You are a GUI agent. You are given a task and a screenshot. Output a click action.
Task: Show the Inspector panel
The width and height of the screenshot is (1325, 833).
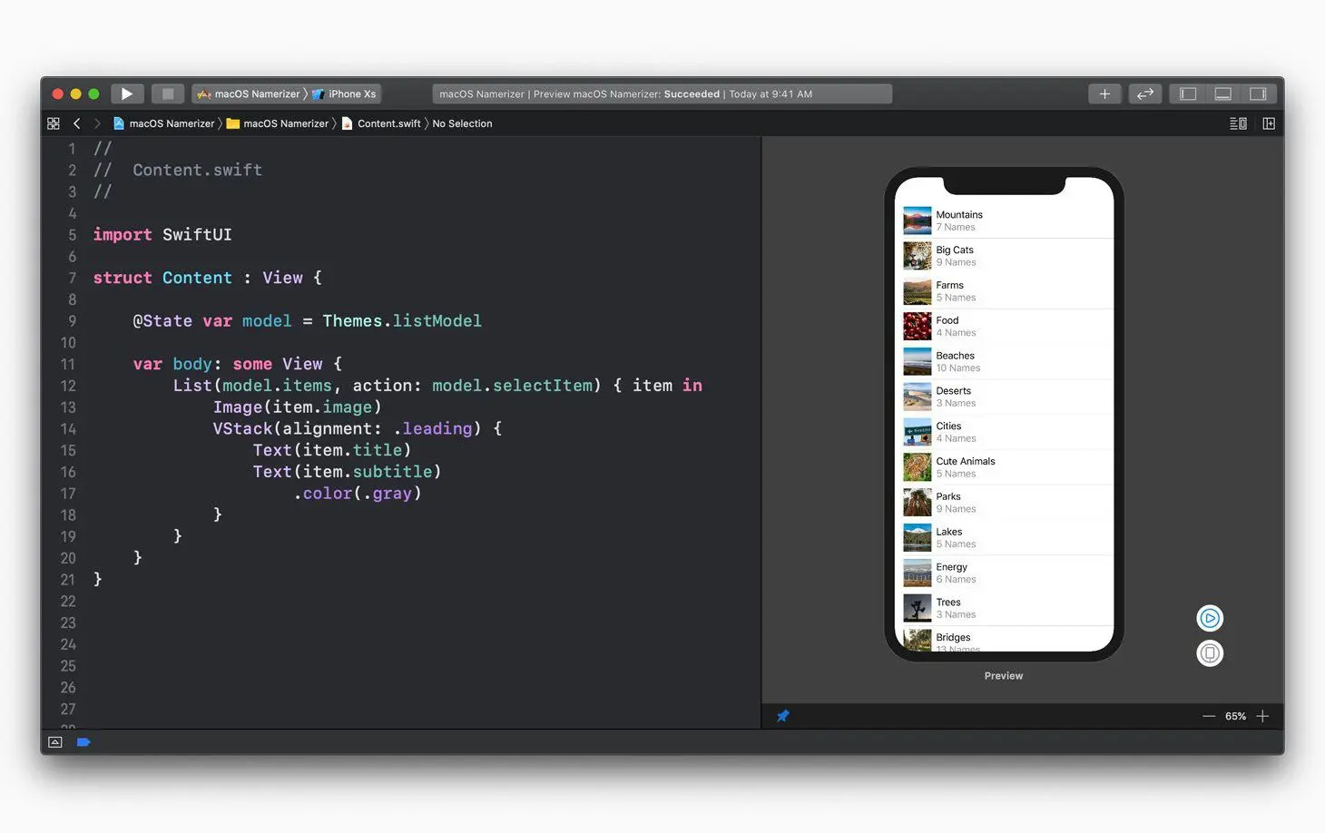point(1258,93)
